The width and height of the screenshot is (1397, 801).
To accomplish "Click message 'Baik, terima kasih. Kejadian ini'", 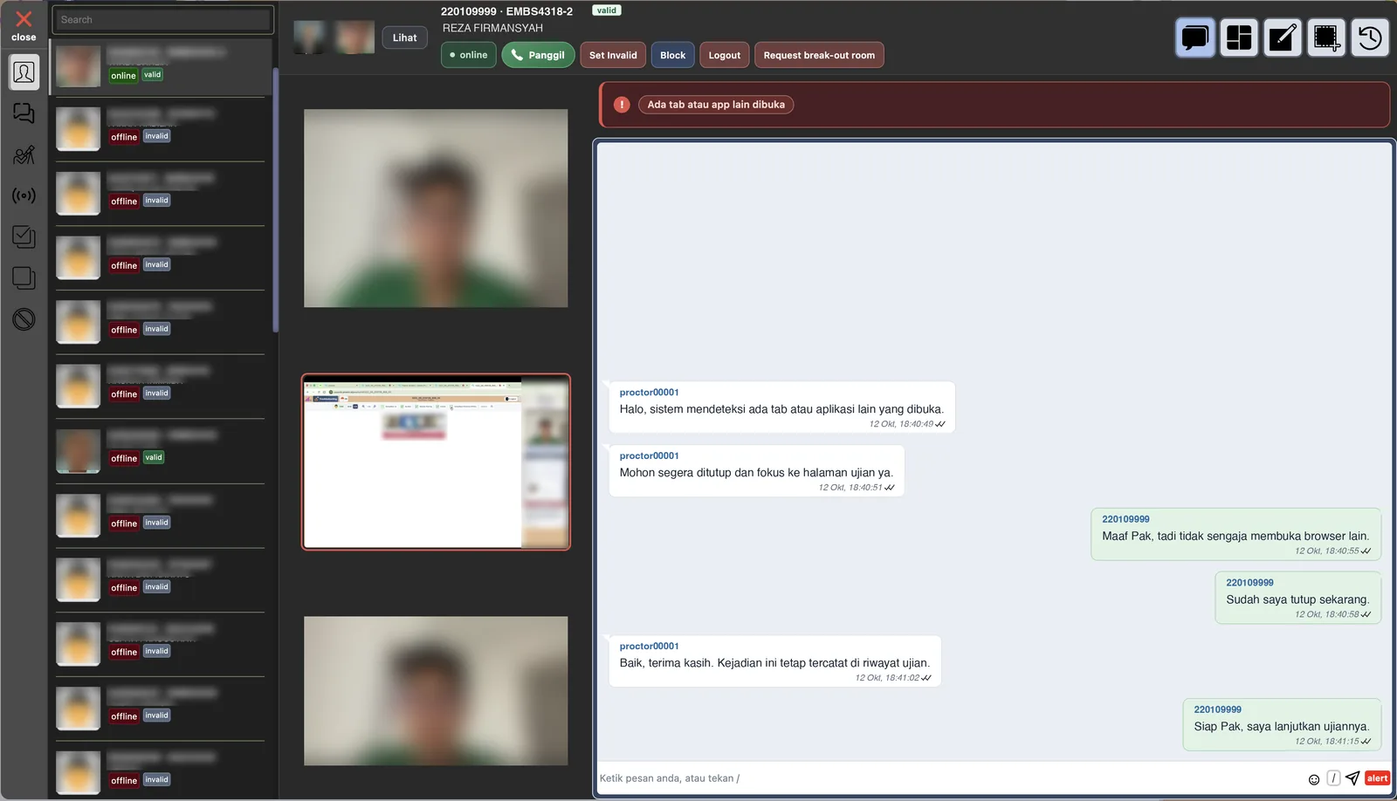I will (774, 661).
